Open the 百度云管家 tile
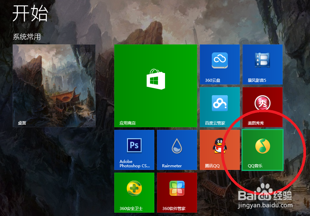 click(x=220, y=107)
